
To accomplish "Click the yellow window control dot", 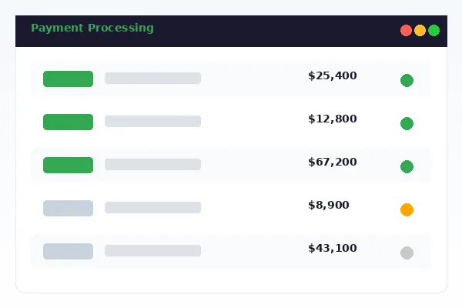I will tap(420, 31).
